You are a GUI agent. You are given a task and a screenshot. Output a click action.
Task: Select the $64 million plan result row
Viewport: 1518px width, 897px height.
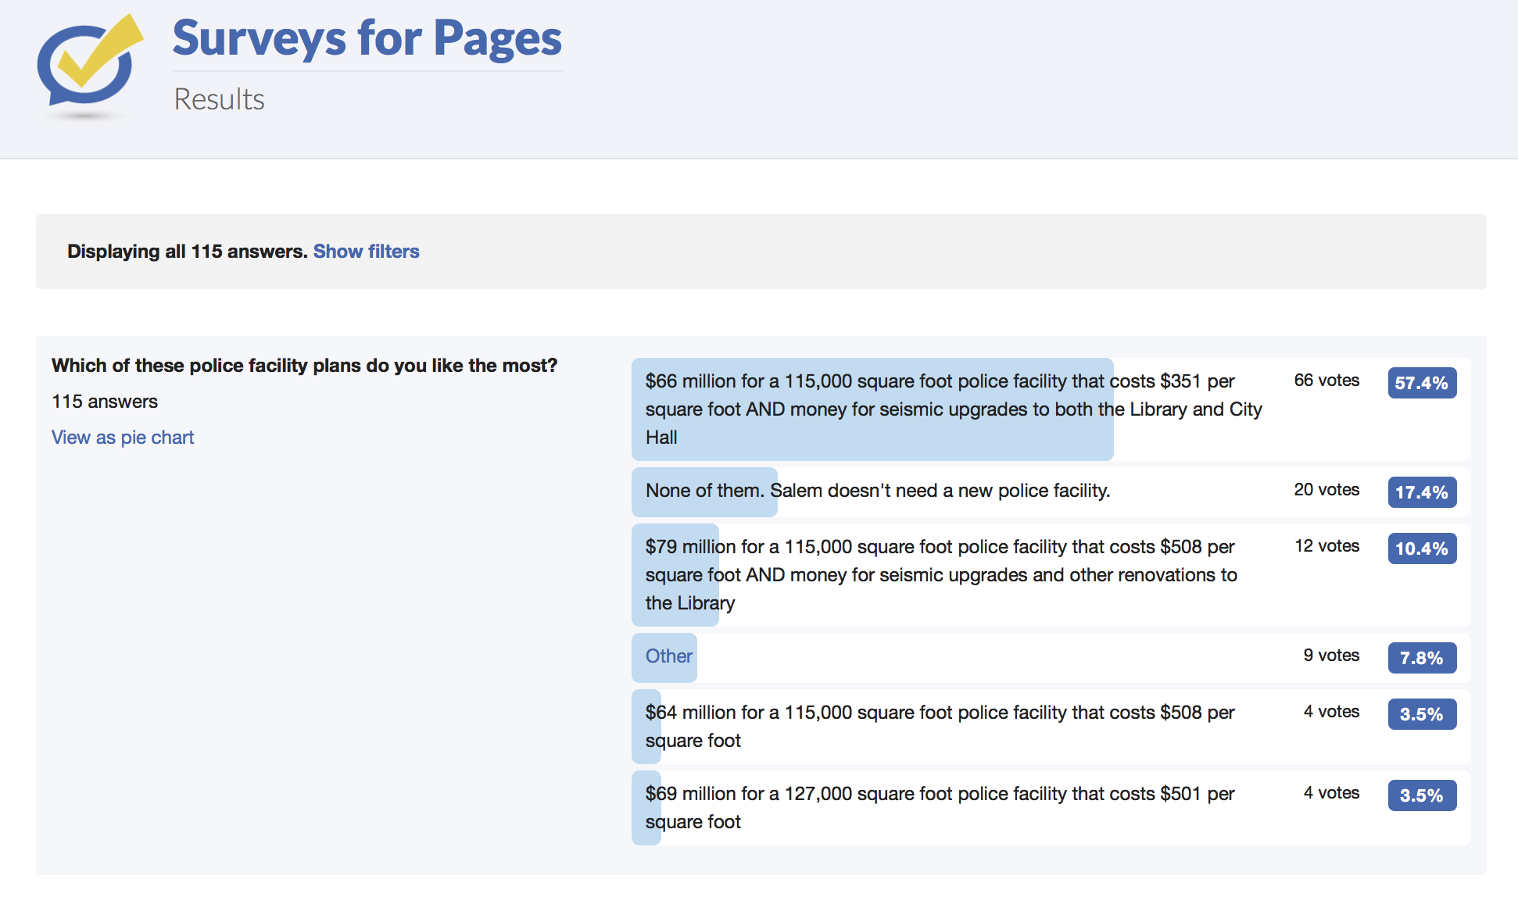coord(940,727)
